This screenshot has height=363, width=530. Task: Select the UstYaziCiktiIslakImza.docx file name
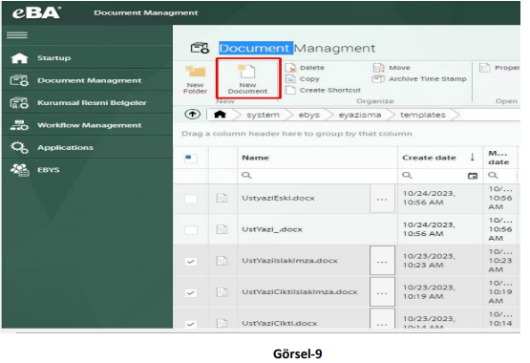click(x=300, y=292)
